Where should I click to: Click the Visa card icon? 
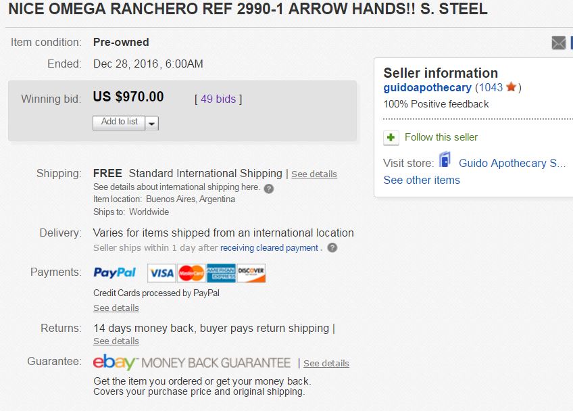(x=161, y=273)
